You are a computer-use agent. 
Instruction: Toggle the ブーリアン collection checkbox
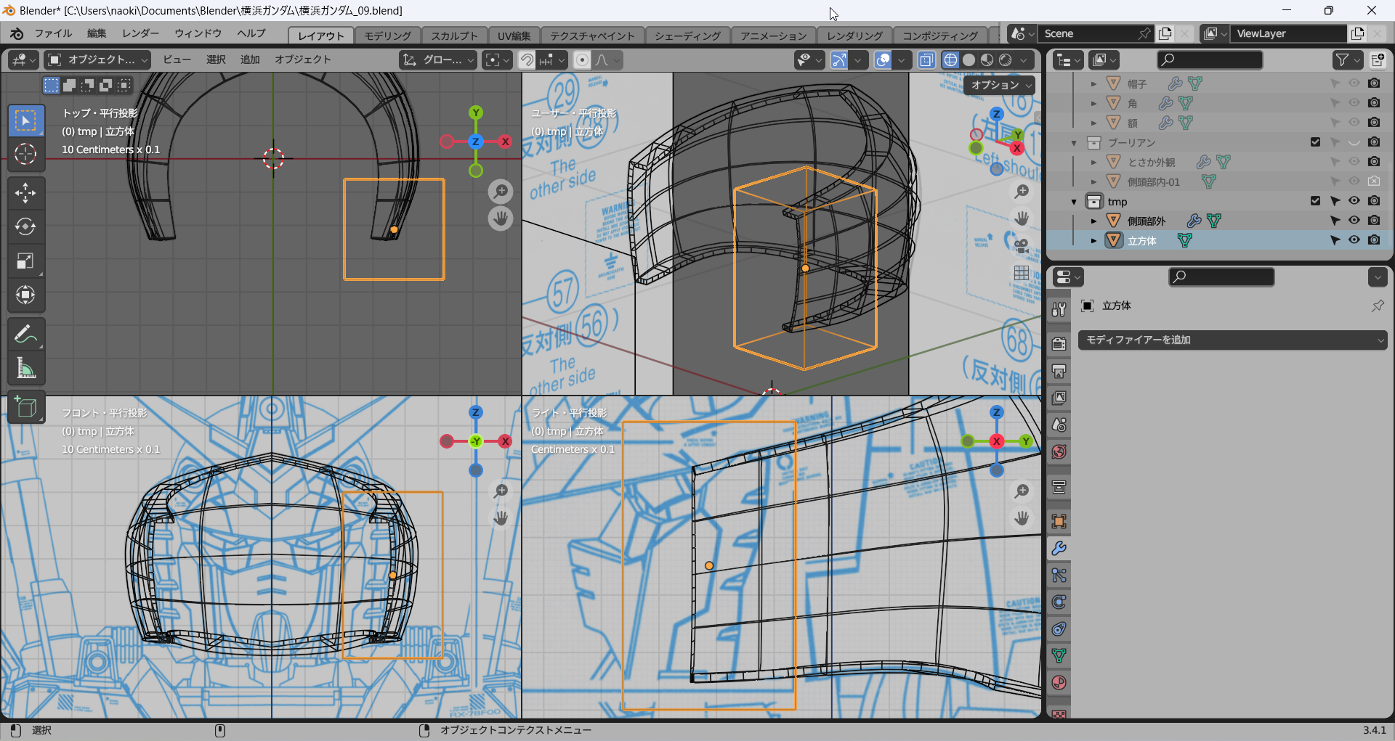[1315, 142]
